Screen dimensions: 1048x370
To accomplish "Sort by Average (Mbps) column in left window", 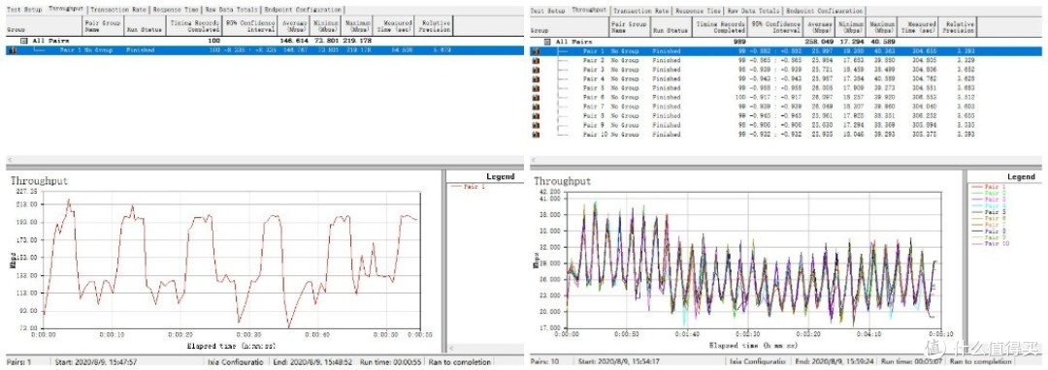I will [294, 26].
